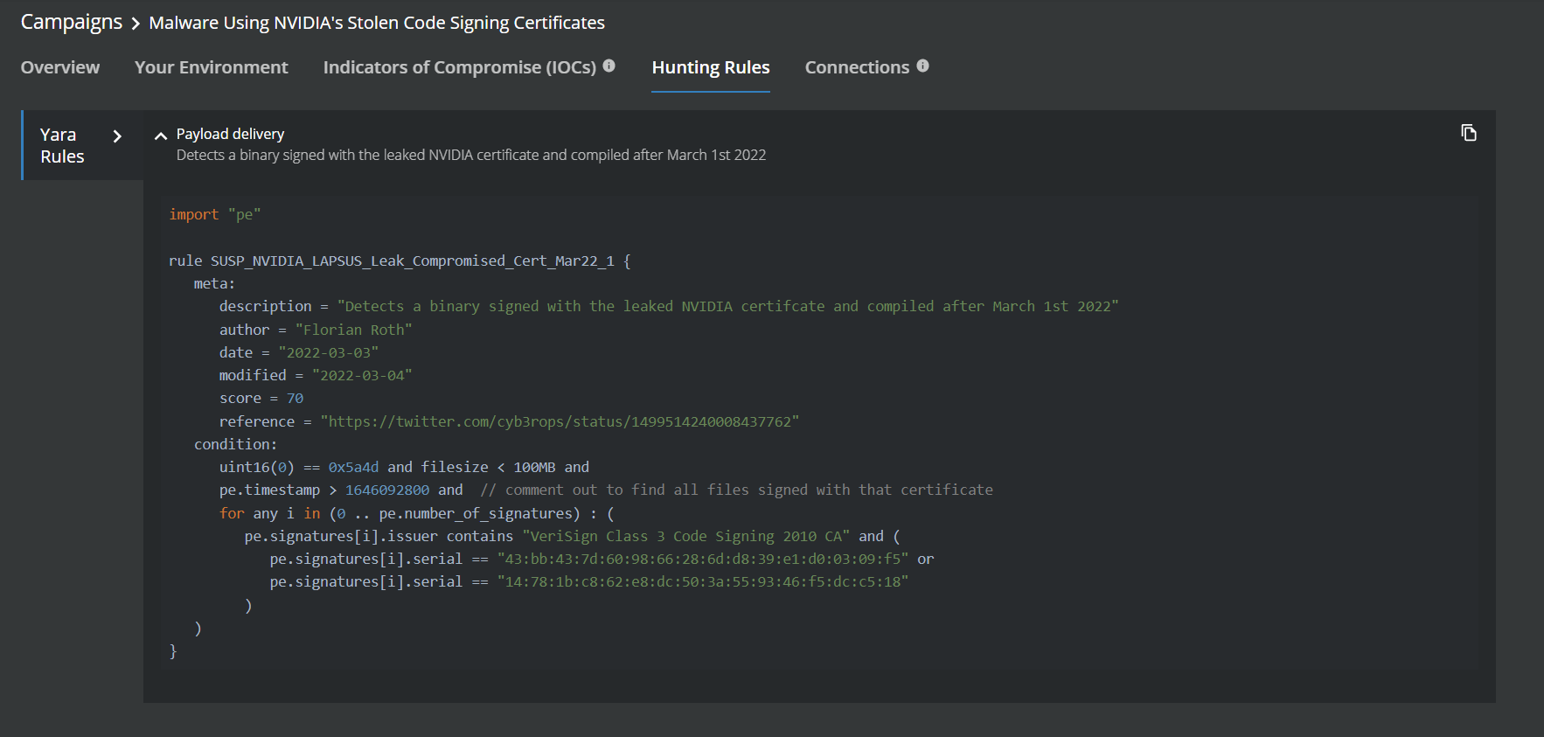Click the meta: line in code
Viewport: 1544px width, 737px height.
(214, 283)
